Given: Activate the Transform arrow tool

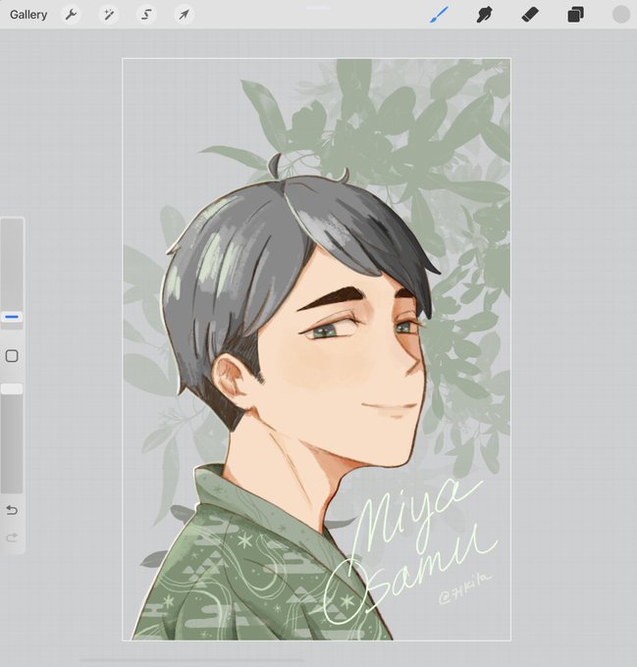Looking at the screenshot, I should (x=184, y=15).
